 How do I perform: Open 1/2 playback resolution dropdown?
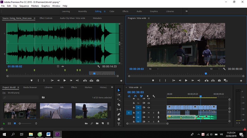click(x=215, y=69)
